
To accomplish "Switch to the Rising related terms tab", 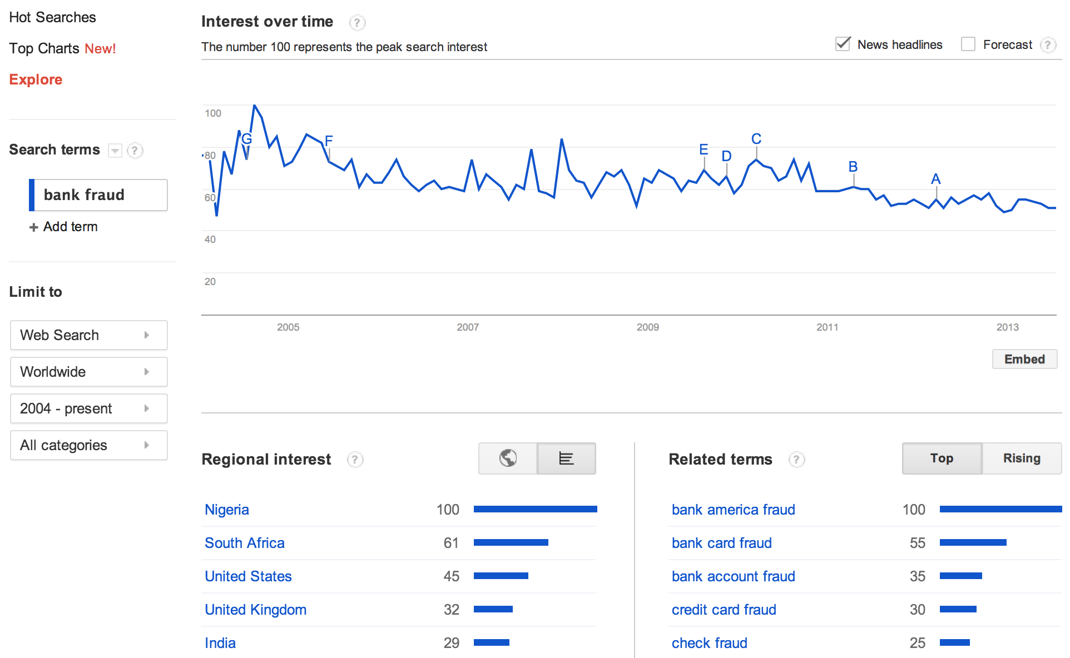I will click(1022, 458).
